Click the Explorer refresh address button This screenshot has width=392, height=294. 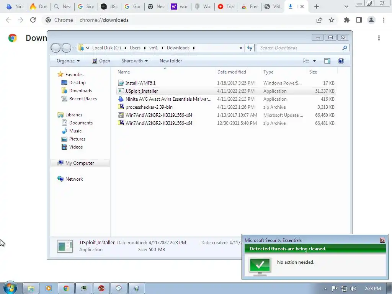250,48
